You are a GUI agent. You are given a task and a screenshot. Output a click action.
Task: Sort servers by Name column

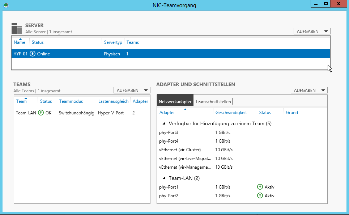pyautogui.click(x=20, y=42)
